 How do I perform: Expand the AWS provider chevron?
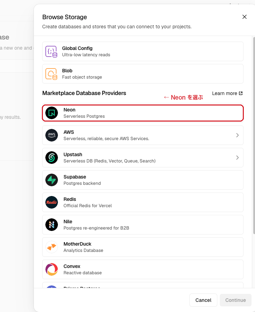coord(237,135)
